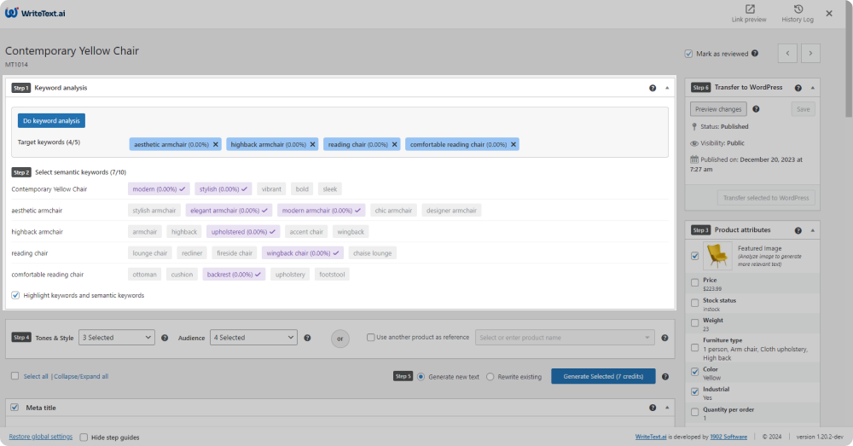853x446 pixels.
Task: Open help icon in Keyword analysis header
Action: (x=653, y=88)
